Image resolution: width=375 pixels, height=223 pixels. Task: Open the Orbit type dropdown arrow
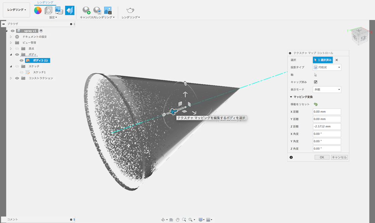(167, 220)
